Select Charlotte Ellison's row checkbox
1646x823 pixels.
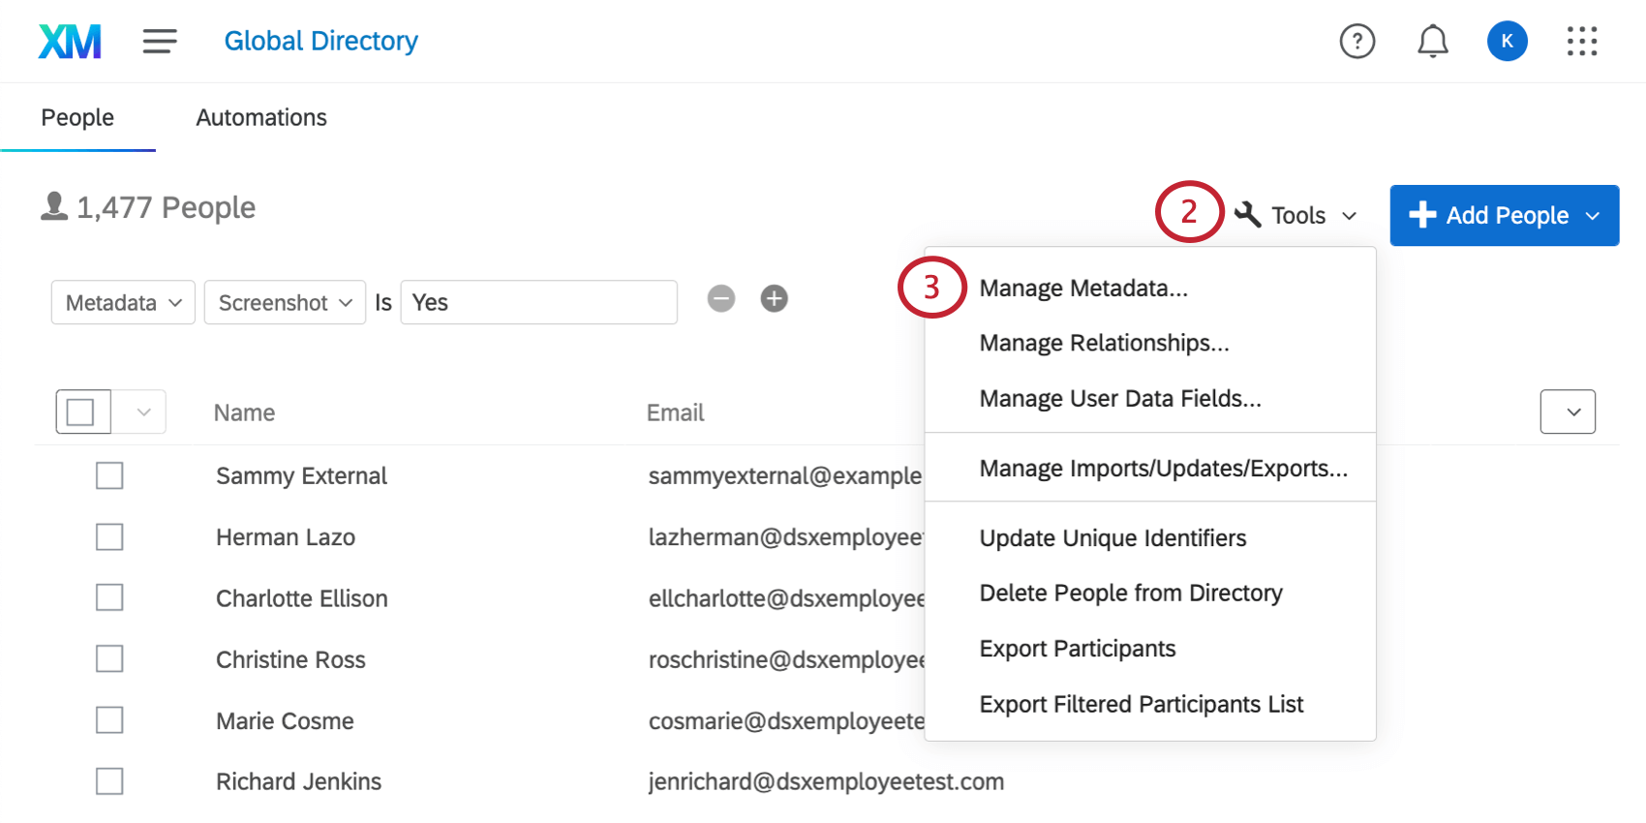coord(109,597)
